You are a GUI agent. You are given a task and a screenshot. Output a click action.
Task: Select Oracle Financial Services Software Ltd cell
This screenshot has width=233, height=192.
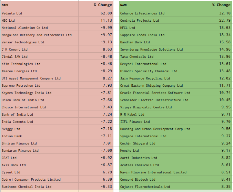click(158, 93)
